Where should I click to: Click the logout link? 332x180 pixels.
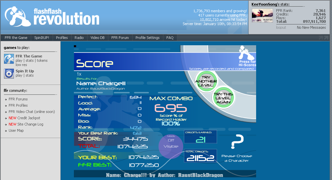pyautogui.click(x=281, y=27)
